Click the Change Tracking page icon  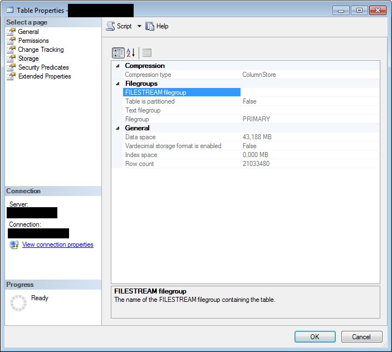(11, 50)
